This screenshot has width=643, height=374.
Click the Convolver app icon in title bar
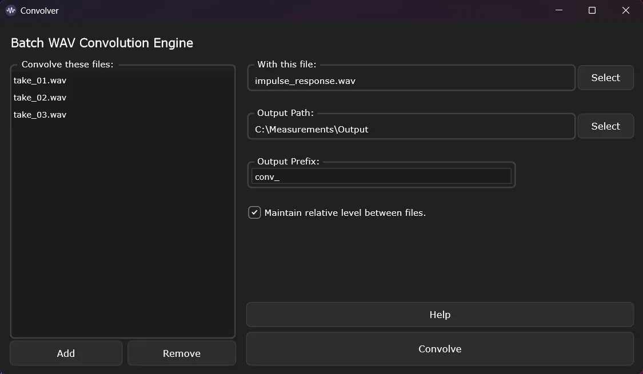pos(11,11)
